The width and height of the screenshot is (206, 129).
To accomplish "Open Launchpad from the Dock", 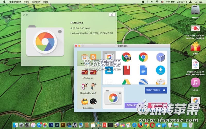I will tap(21, 125).
